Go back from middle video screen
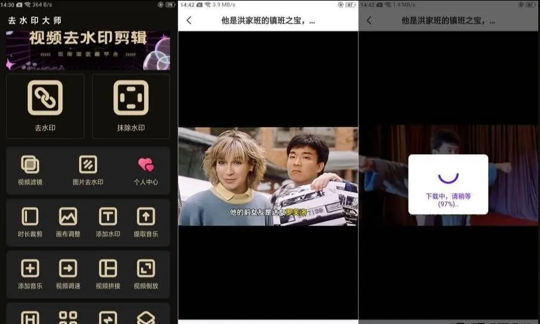Viewport: 540px width, 324px height. [189, 20]
